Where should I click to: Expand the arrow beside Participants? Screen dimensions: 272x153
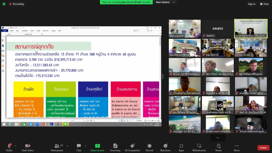[x=67, y=146]
